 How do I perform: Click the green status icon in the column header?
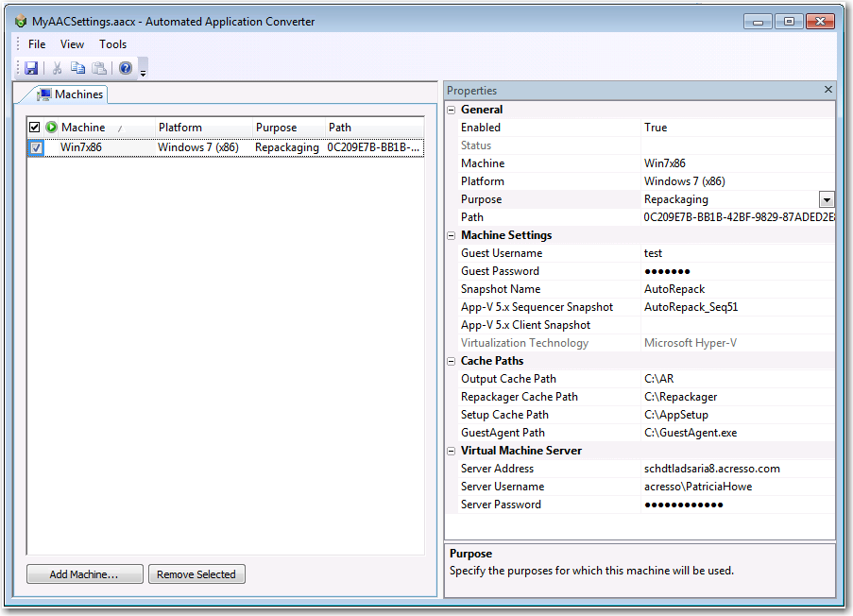(51, 128)
